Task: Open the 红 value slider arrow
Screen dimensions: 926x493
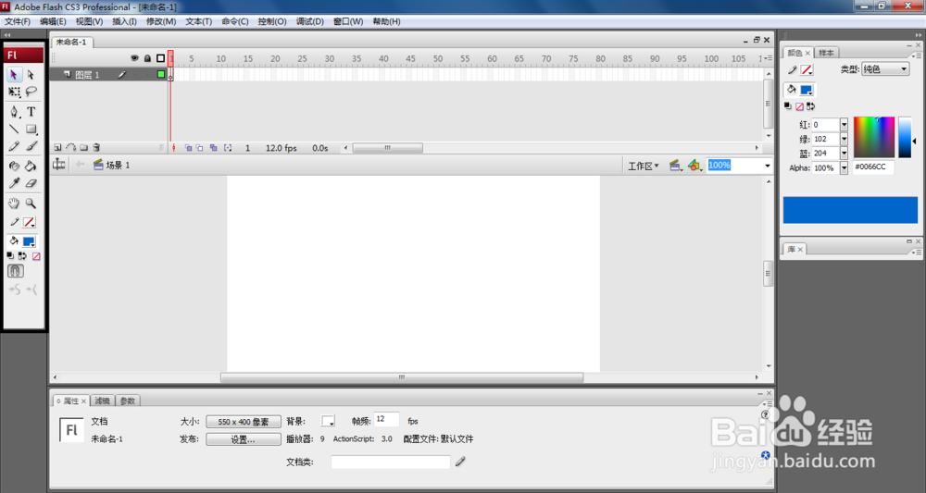Action: tap(844, 125)
